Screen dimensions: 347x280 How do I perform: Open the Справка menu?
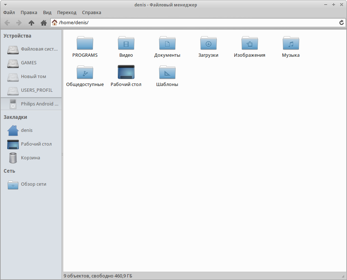91,12
